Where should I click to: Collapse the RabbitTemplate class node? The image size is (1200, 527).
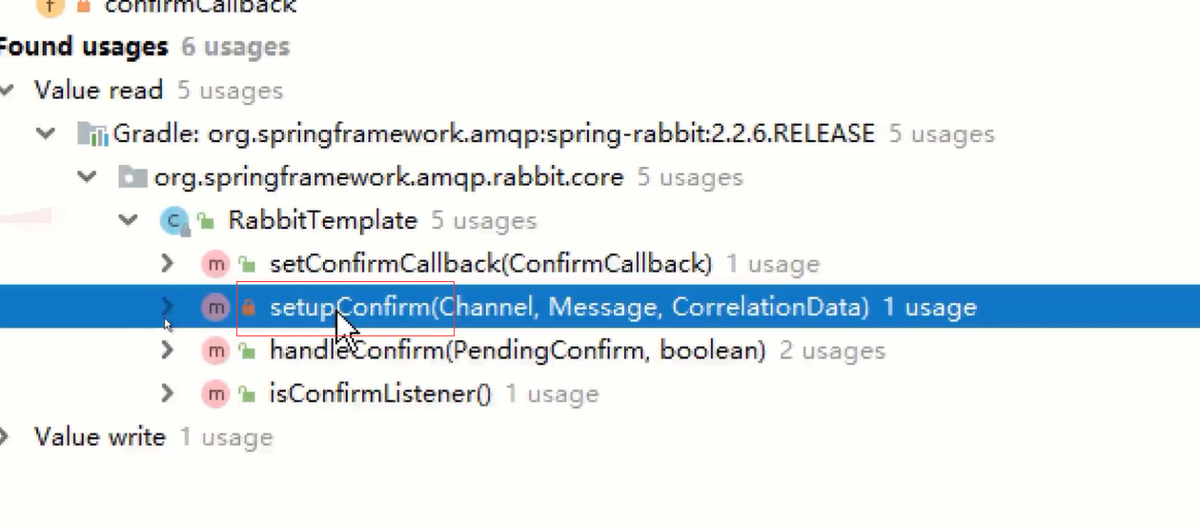[x=129, y=221]
